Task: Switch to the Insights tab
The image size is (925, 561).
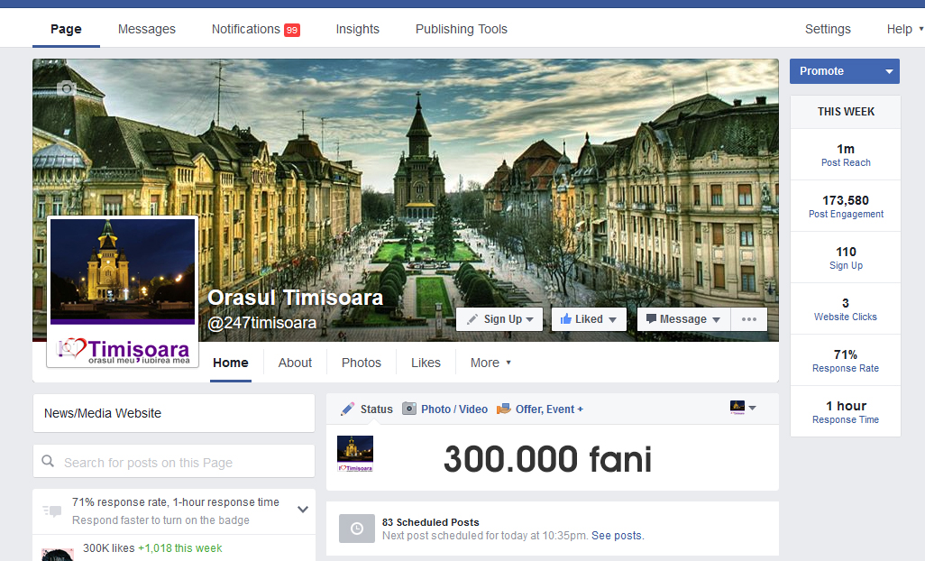Action: [x=357, y=29]
